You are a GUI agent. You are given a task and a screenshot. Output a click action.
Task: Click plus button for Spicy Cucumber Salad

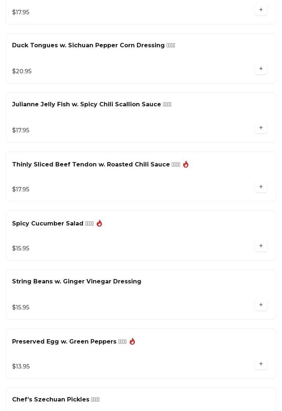[261, 246]
